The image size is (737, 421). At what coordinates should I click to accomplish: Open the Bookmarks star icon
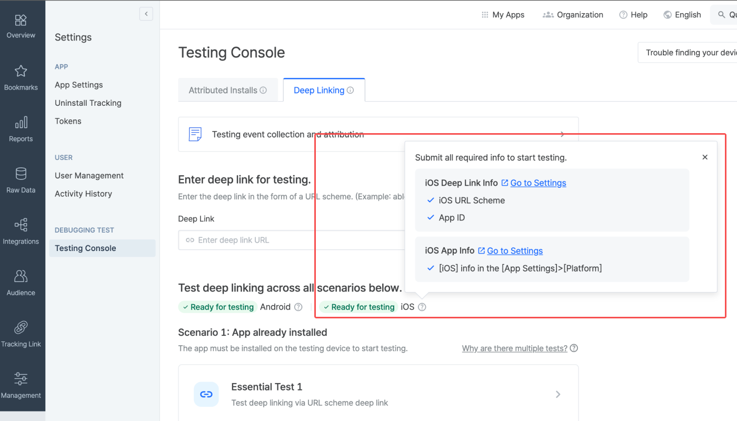[x=21, y=71]
